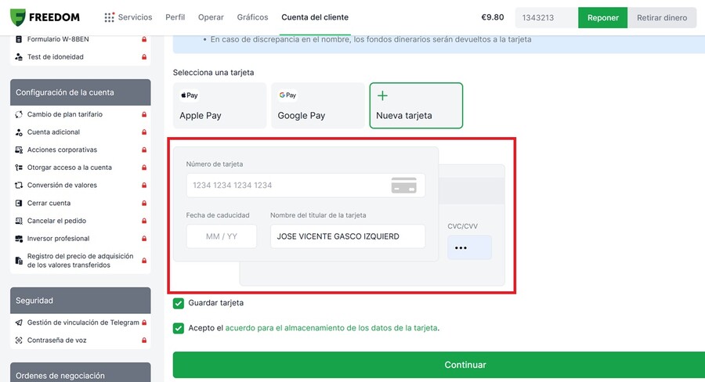This screenshot has width=705, height=382.
Task: Select the Google Pay card option
Action: [x=317, y=106]
